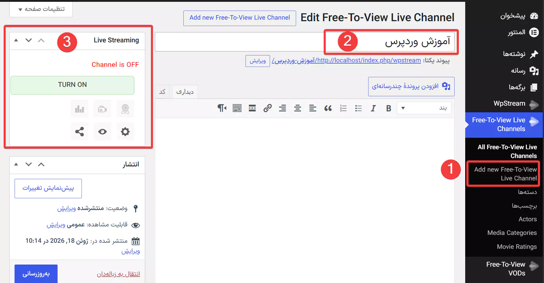
Task: Toggle the toolbar with the keyboard icon
Action: click(237, 108)
